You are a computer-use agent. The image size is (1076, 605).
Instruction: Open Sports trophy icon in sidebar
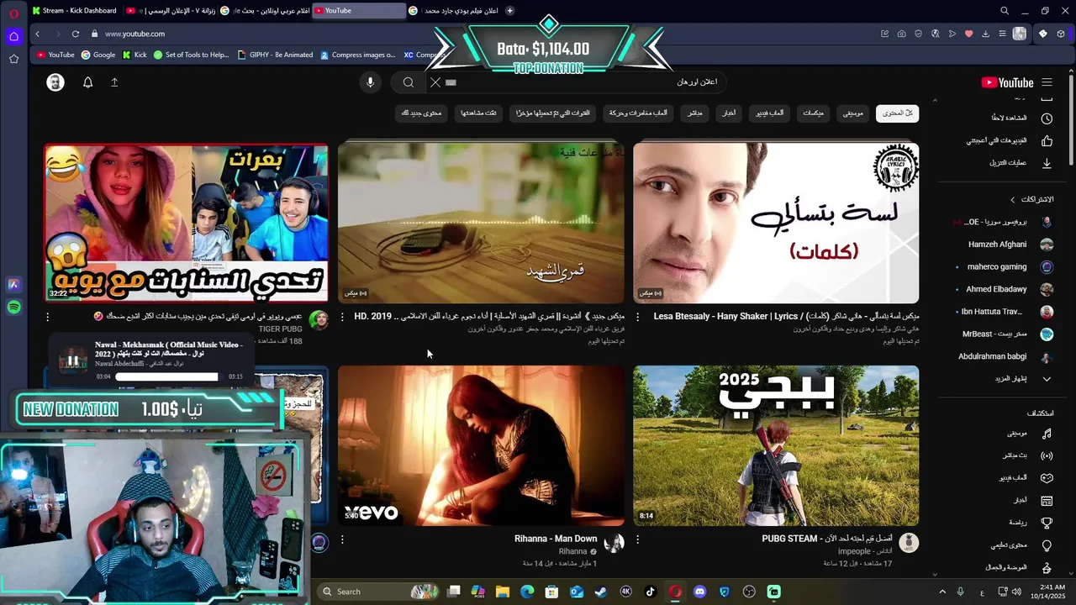(x=1047, y=523)
